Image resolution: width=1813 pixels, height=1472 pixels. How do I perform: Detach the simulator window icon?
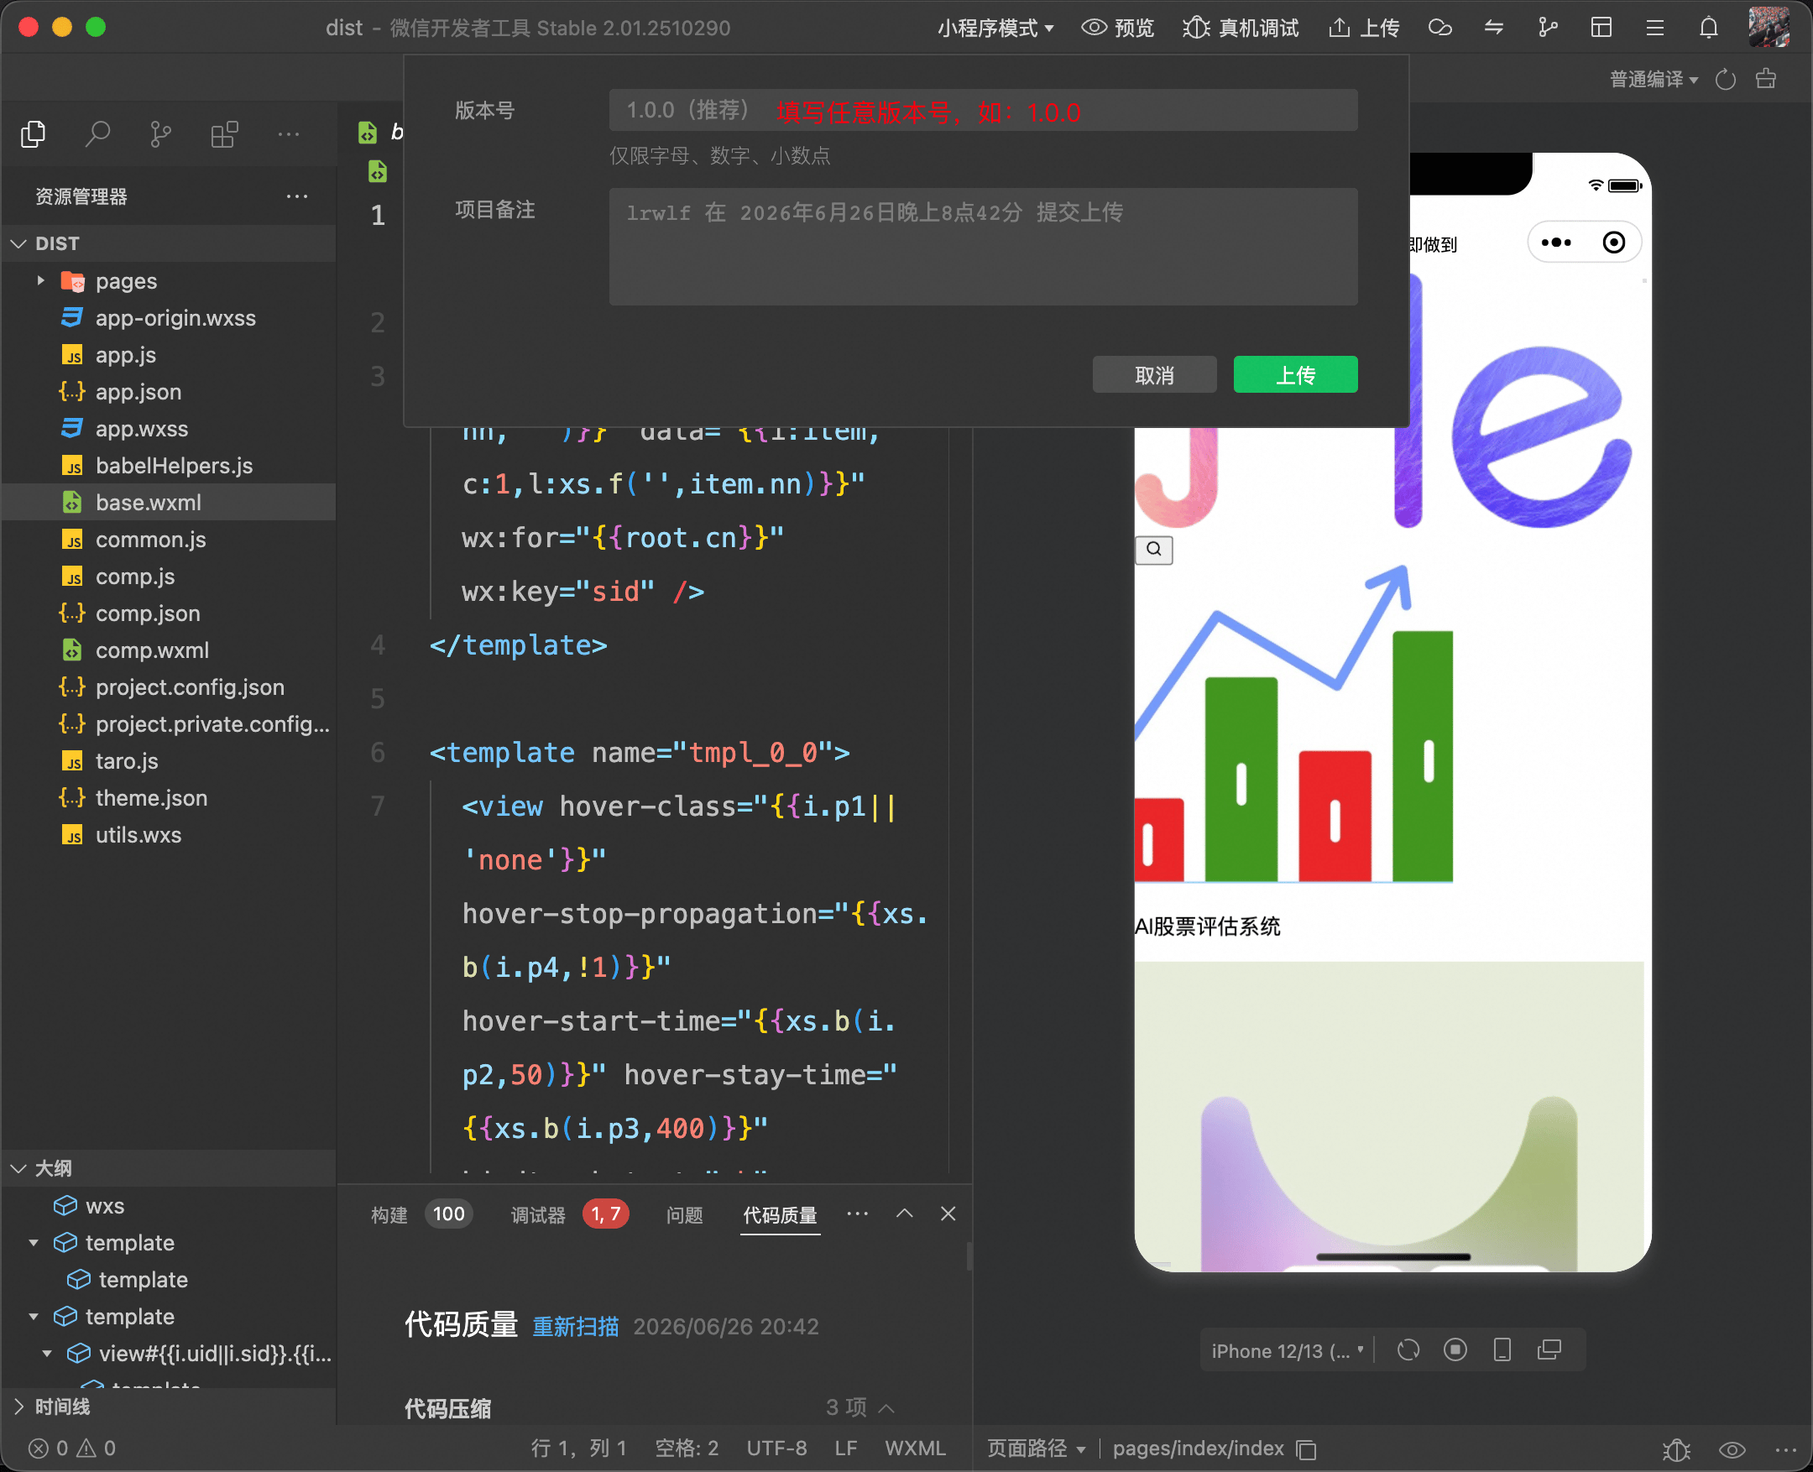pyautogui.click(x=1549, y=1350)
